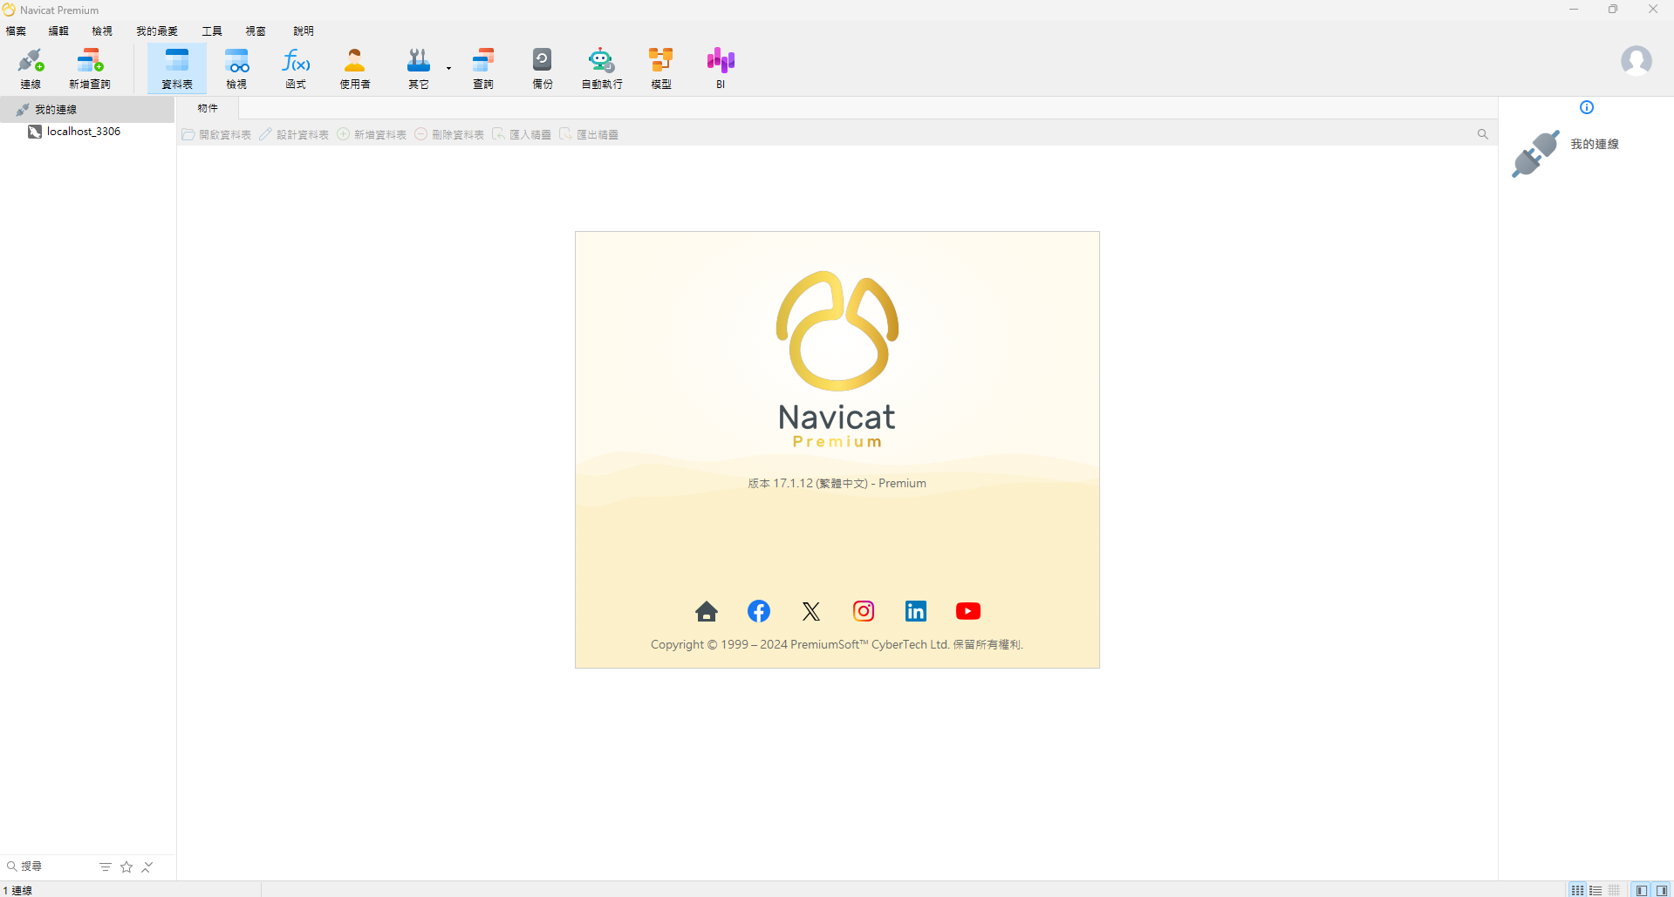1674x897 pixels.
Task: Open the 模型 (Model) toolbar icon
Action: 661,68
